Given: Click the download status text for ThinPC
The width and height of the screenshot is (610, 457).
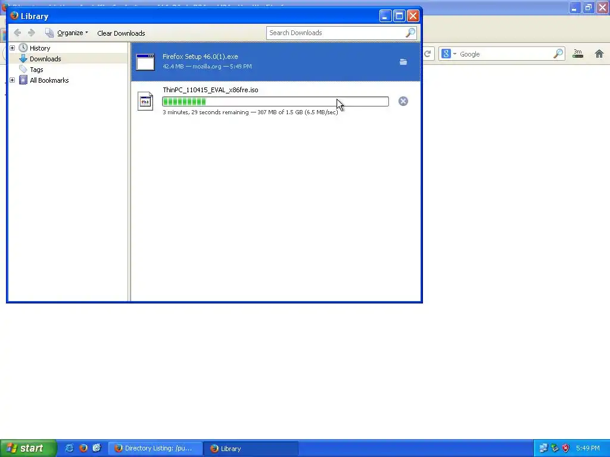Looking at the screenshot, I should 250,112.
